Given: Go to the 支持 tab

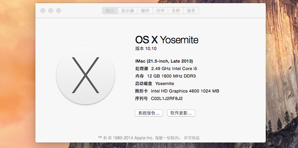Looking at the screenshot, I should tap(176, 11).
